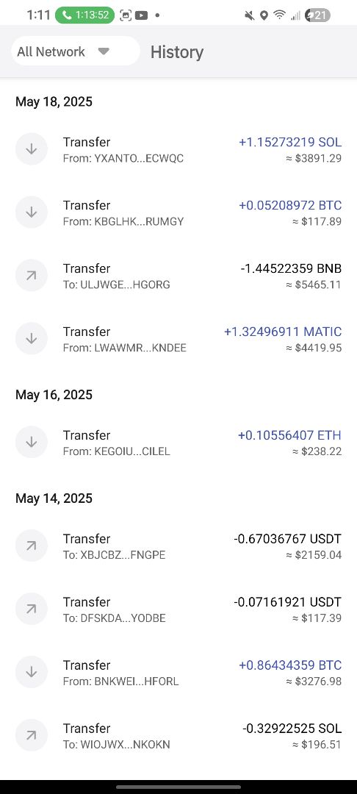View the +0.10556407 ETH transaction amount
The image size is (357, 794).
tap(289, 435)
